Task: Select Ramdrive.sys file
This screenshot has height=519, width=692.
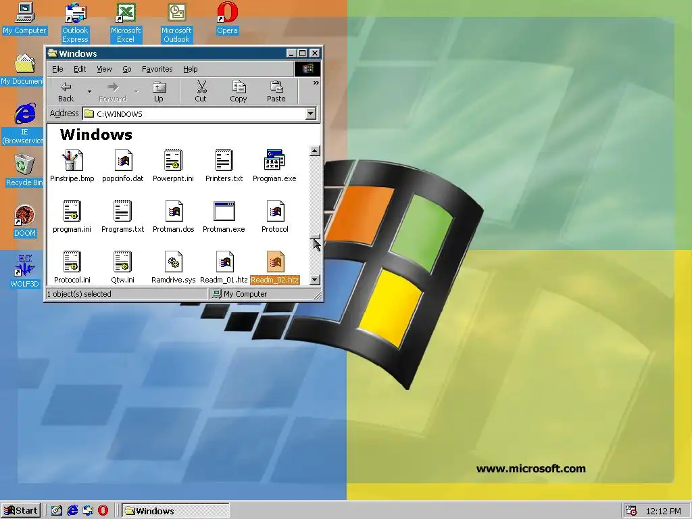Action: coord(173,268)
